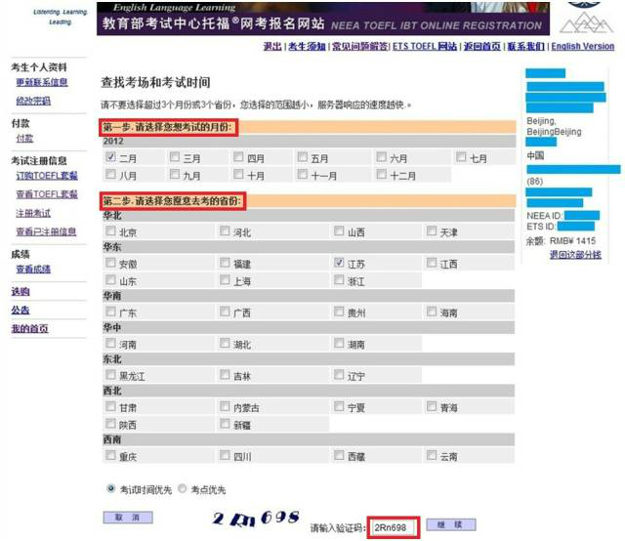Click the 修改密码 sidebar link

(33, 101)
